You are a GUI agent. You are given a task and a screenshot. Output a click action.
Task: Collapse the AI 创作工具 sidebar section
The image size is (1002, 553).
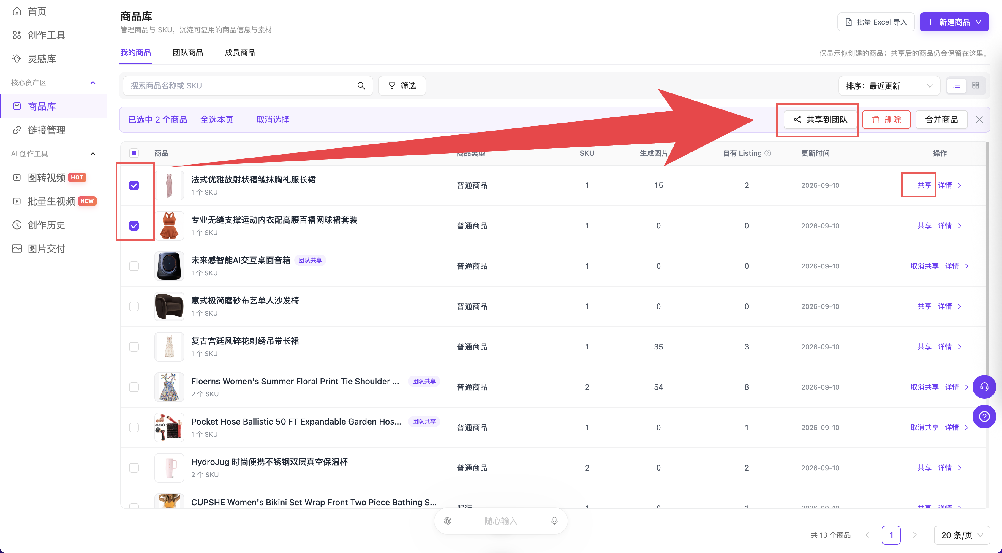pos(93,154)
